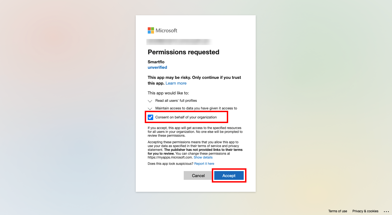392x215 pixels.
Task: Open the blue unverified publisher link
Action: pos(157,67)
